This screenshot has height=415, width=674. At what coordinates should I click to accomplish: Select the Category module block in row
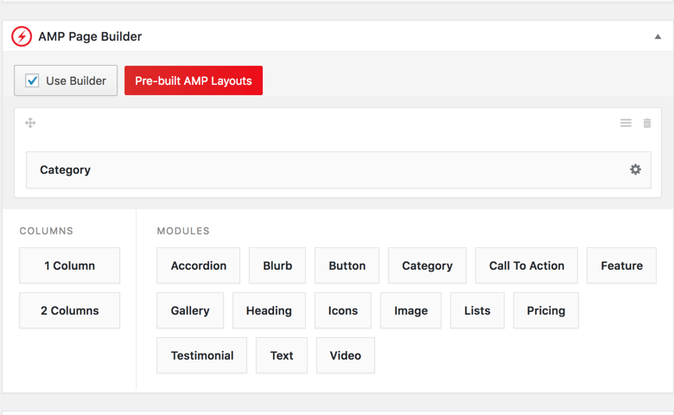339,169
